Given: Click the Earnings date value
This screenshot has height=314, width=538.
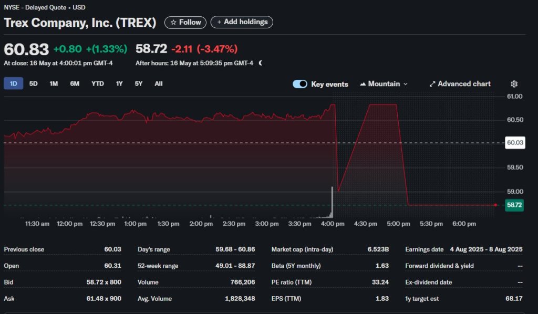Looking at the screenshot, I should click(486, 249).
